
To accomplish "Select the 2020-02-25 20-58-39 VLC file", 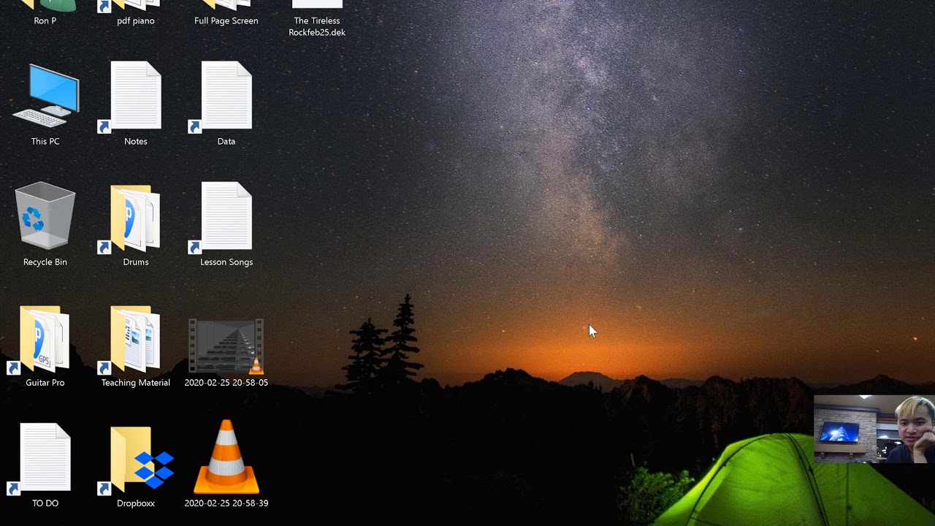I will pos(226,457).
